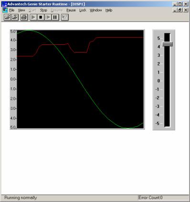Click the slider track at value 0
The height and width of the screenshot is (202, 190).
point(167,81)
